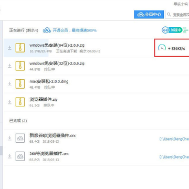Click download arrow for windows免安装(64位) row
Image resolution: width=189 pixels, height=189 pixels.
pyautogui.click(x=10, y=48)
